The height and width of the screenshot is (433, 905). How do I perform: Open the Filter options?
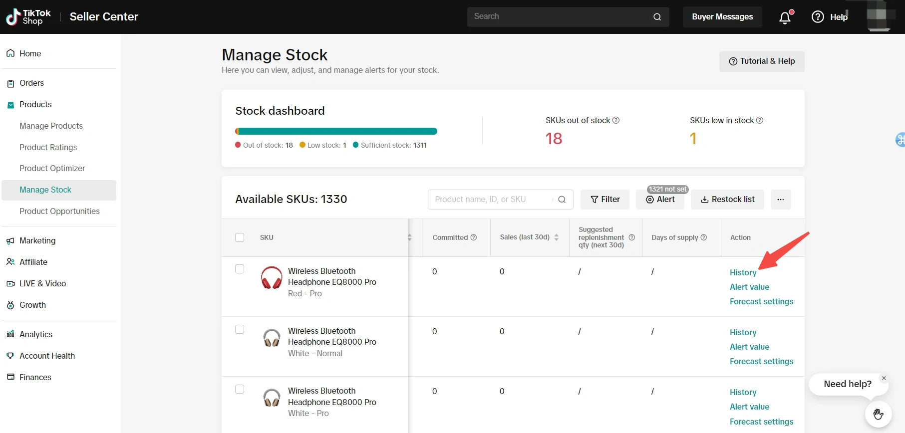(605, 200)
